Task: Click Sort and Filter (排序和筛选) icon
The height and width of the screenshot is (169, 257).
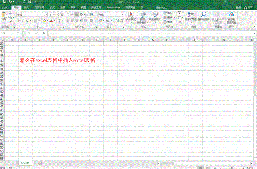Action: click(191, 14)
